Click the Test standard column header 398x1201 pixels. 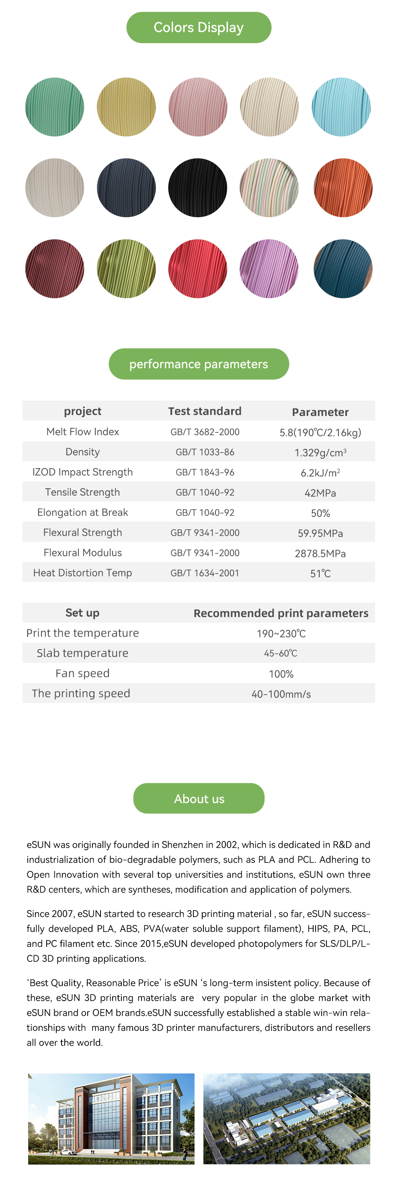tap(205, 411)
